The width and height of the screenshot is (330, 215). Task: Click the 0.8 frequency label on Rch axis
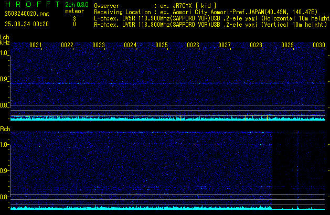pyautogui.click(x=4, y=197)
